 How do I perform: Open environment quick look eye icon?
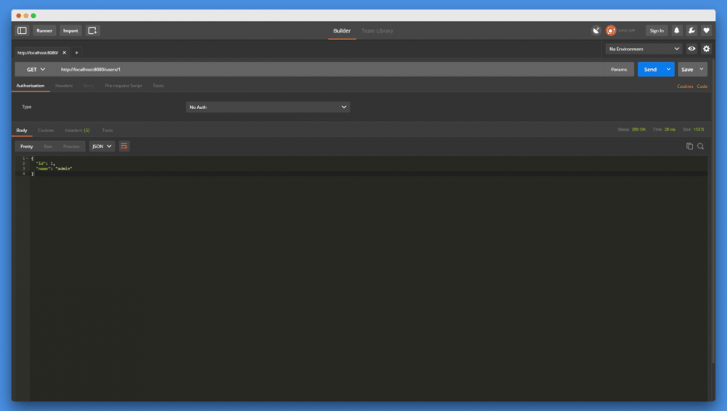pos(691,49)
